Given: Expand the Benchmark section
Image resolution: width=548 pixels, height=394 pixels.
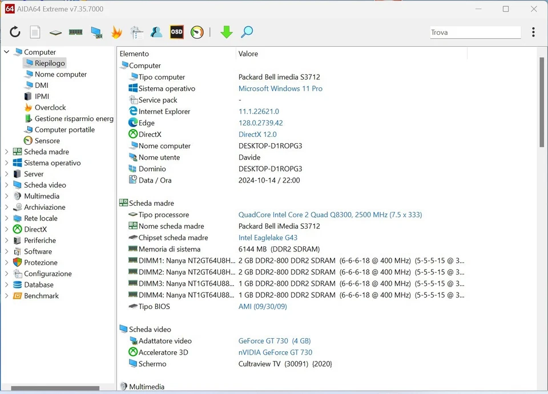Looking at the screenshot, I should [6, 295].
